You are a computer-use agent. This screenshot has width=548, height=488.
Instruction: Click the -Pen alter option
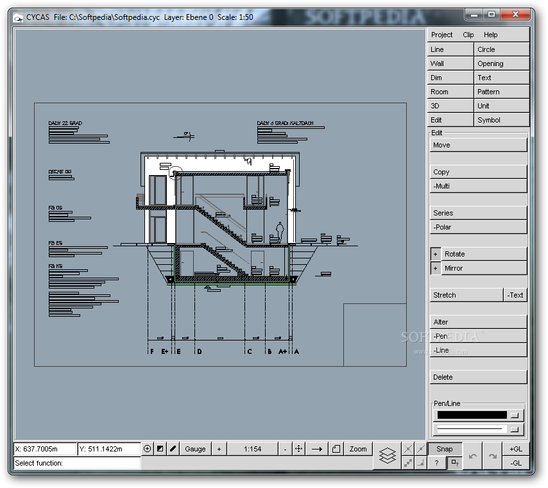coord(478,336)
